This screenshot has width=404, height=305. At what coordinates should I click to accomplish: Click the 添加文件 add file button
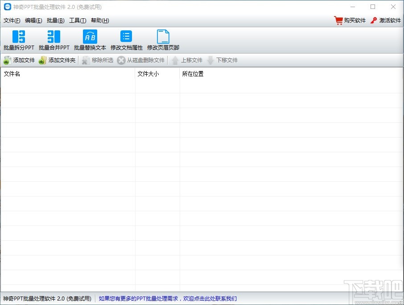point(19,60)
